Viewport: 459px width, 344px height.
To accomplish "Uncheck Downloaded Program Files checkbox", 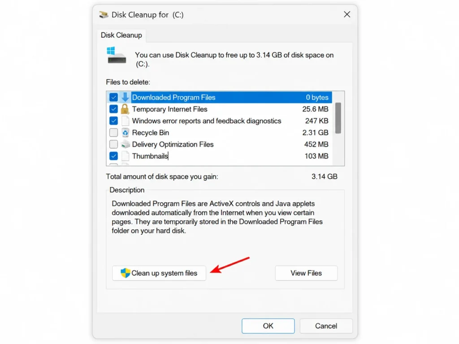I will 113,97.
